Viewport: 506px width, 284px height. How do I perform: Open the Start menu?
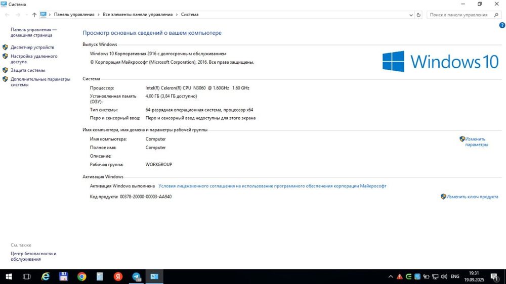click(9, 276)
